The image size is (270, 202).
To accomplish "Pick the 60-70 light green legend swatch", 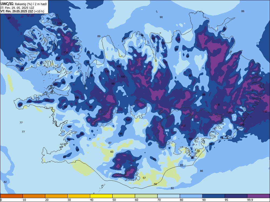I will 146,196.
